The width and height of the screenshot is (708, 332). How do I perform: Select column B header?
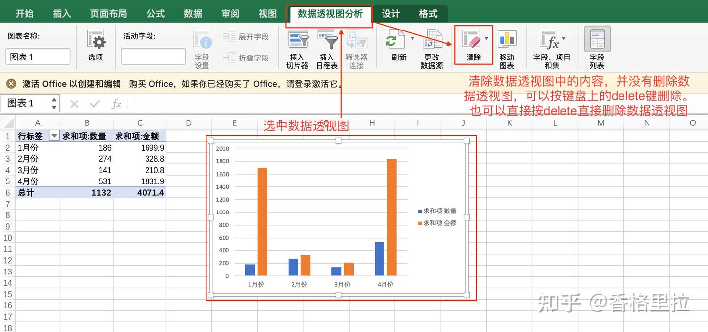(x=87, y=123)
